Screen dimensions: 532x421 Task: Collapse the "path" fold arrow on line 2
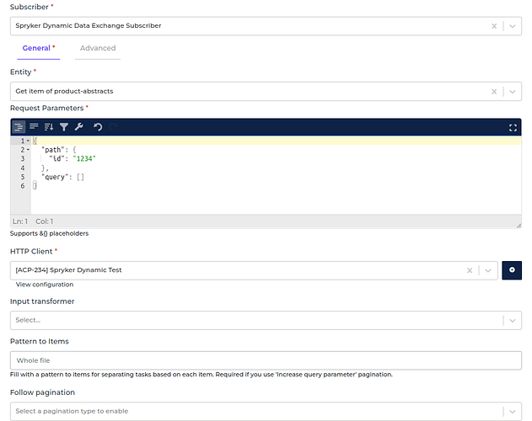click(29, 150)
